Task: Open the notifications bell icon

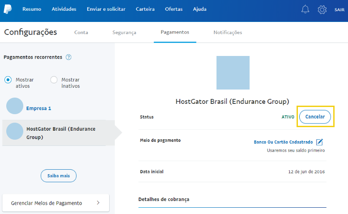Action: pos(305,9)
